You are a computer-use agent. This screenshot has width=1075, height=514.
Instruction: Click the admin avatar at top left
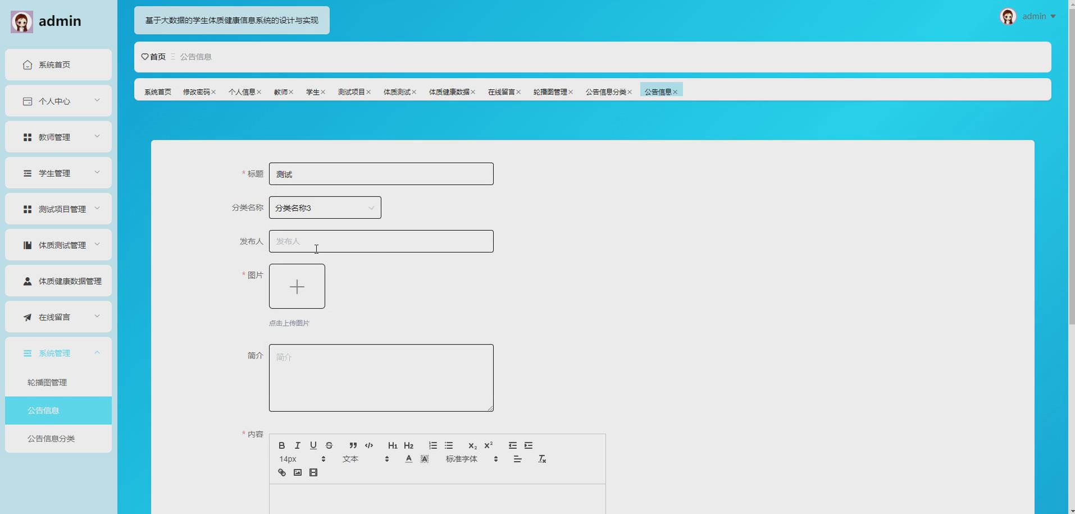click(22, 22)
